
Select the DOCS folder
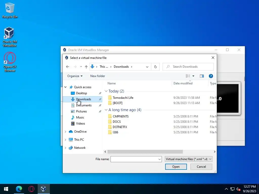click(x=117, y=122)
